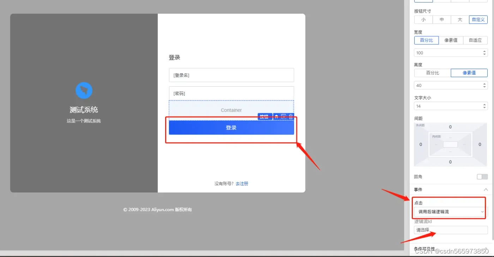Click the 这是一个测试系统 subtitle text
This screenshot has width=494, height=257.
coord(84,121)
